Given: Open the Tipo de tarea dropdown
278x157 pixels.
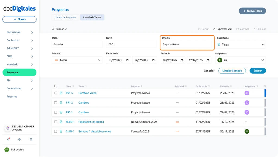Looking at the screenshot, I should (240, 44).
